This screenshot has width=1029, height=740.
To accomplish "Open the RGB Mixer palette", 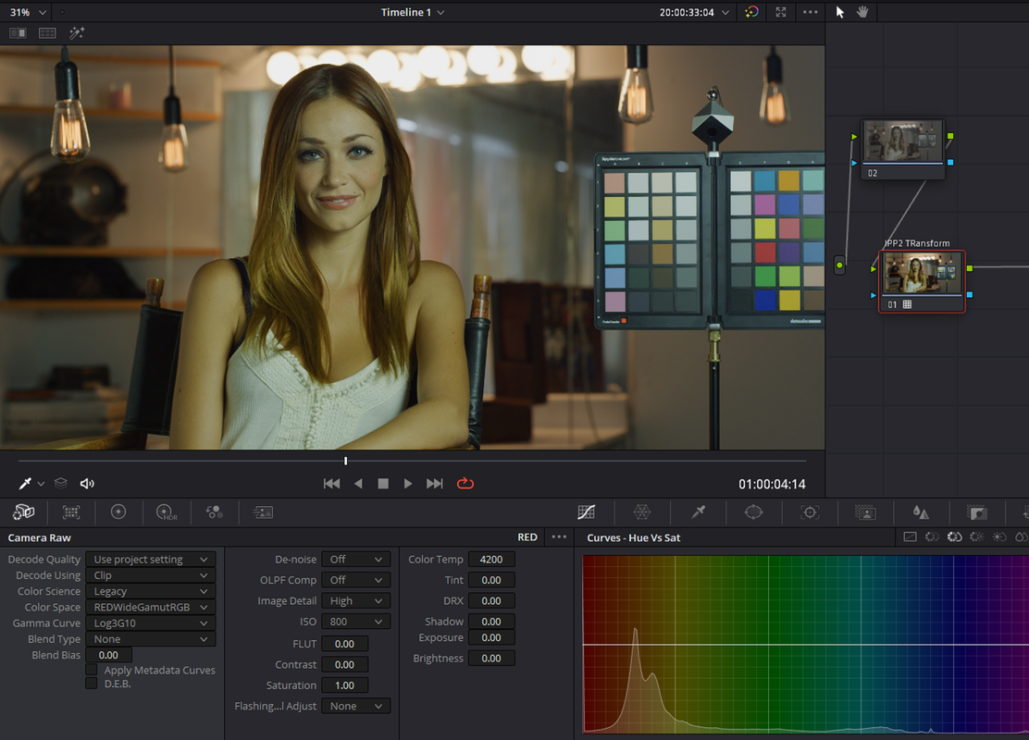I will (x=214, y=512).
